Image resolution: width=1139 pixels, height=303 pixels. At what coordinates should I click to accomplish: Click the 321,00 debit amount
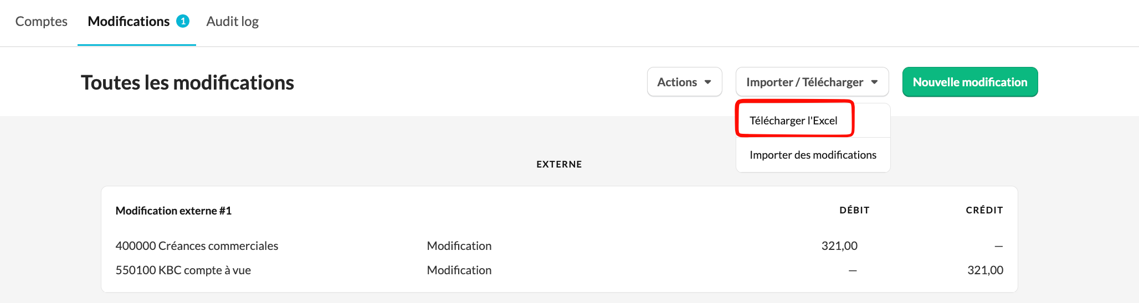(839, 246)
